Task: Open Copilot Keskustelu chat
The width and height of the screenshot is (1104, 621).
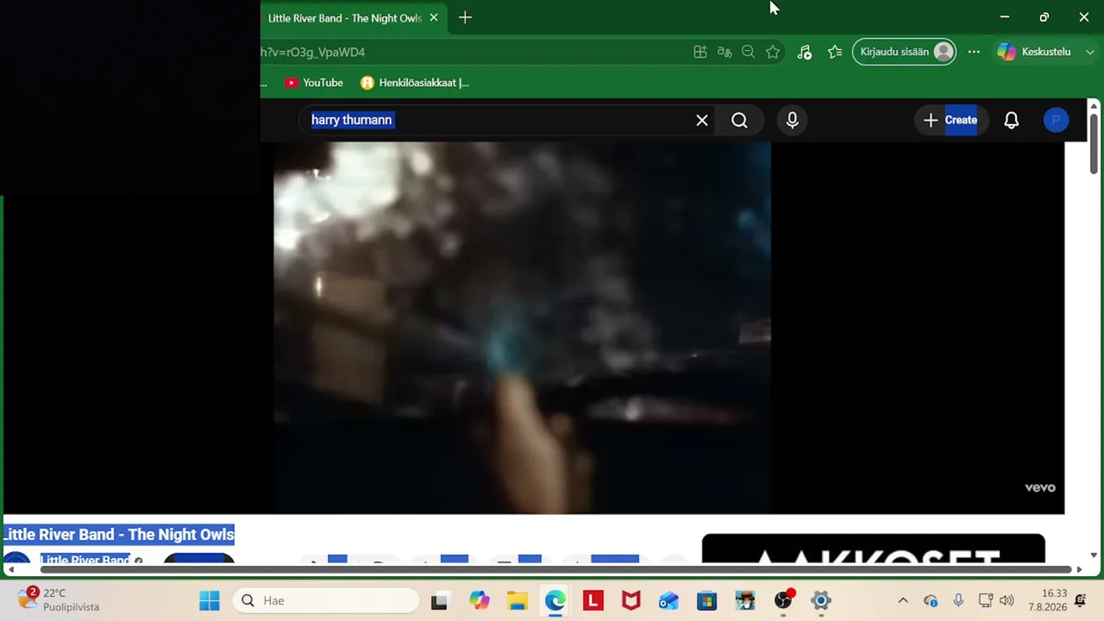Action: (x=1033, y=52)
